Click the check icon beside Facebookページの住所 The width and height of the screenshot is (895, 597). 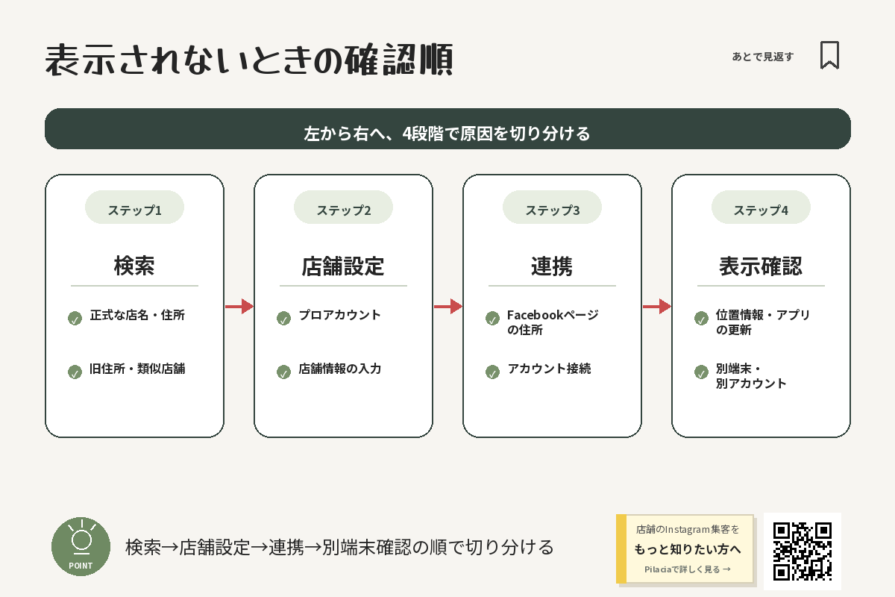pyautogui.click(x=492, y=319)
